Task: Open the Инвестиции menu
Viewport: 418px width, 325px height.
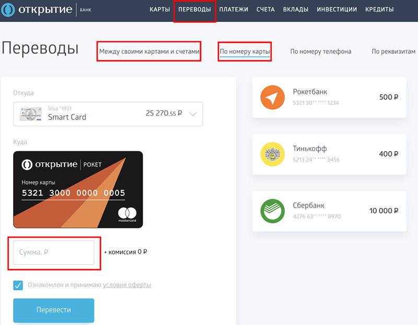Action: (x=336, y=9)
